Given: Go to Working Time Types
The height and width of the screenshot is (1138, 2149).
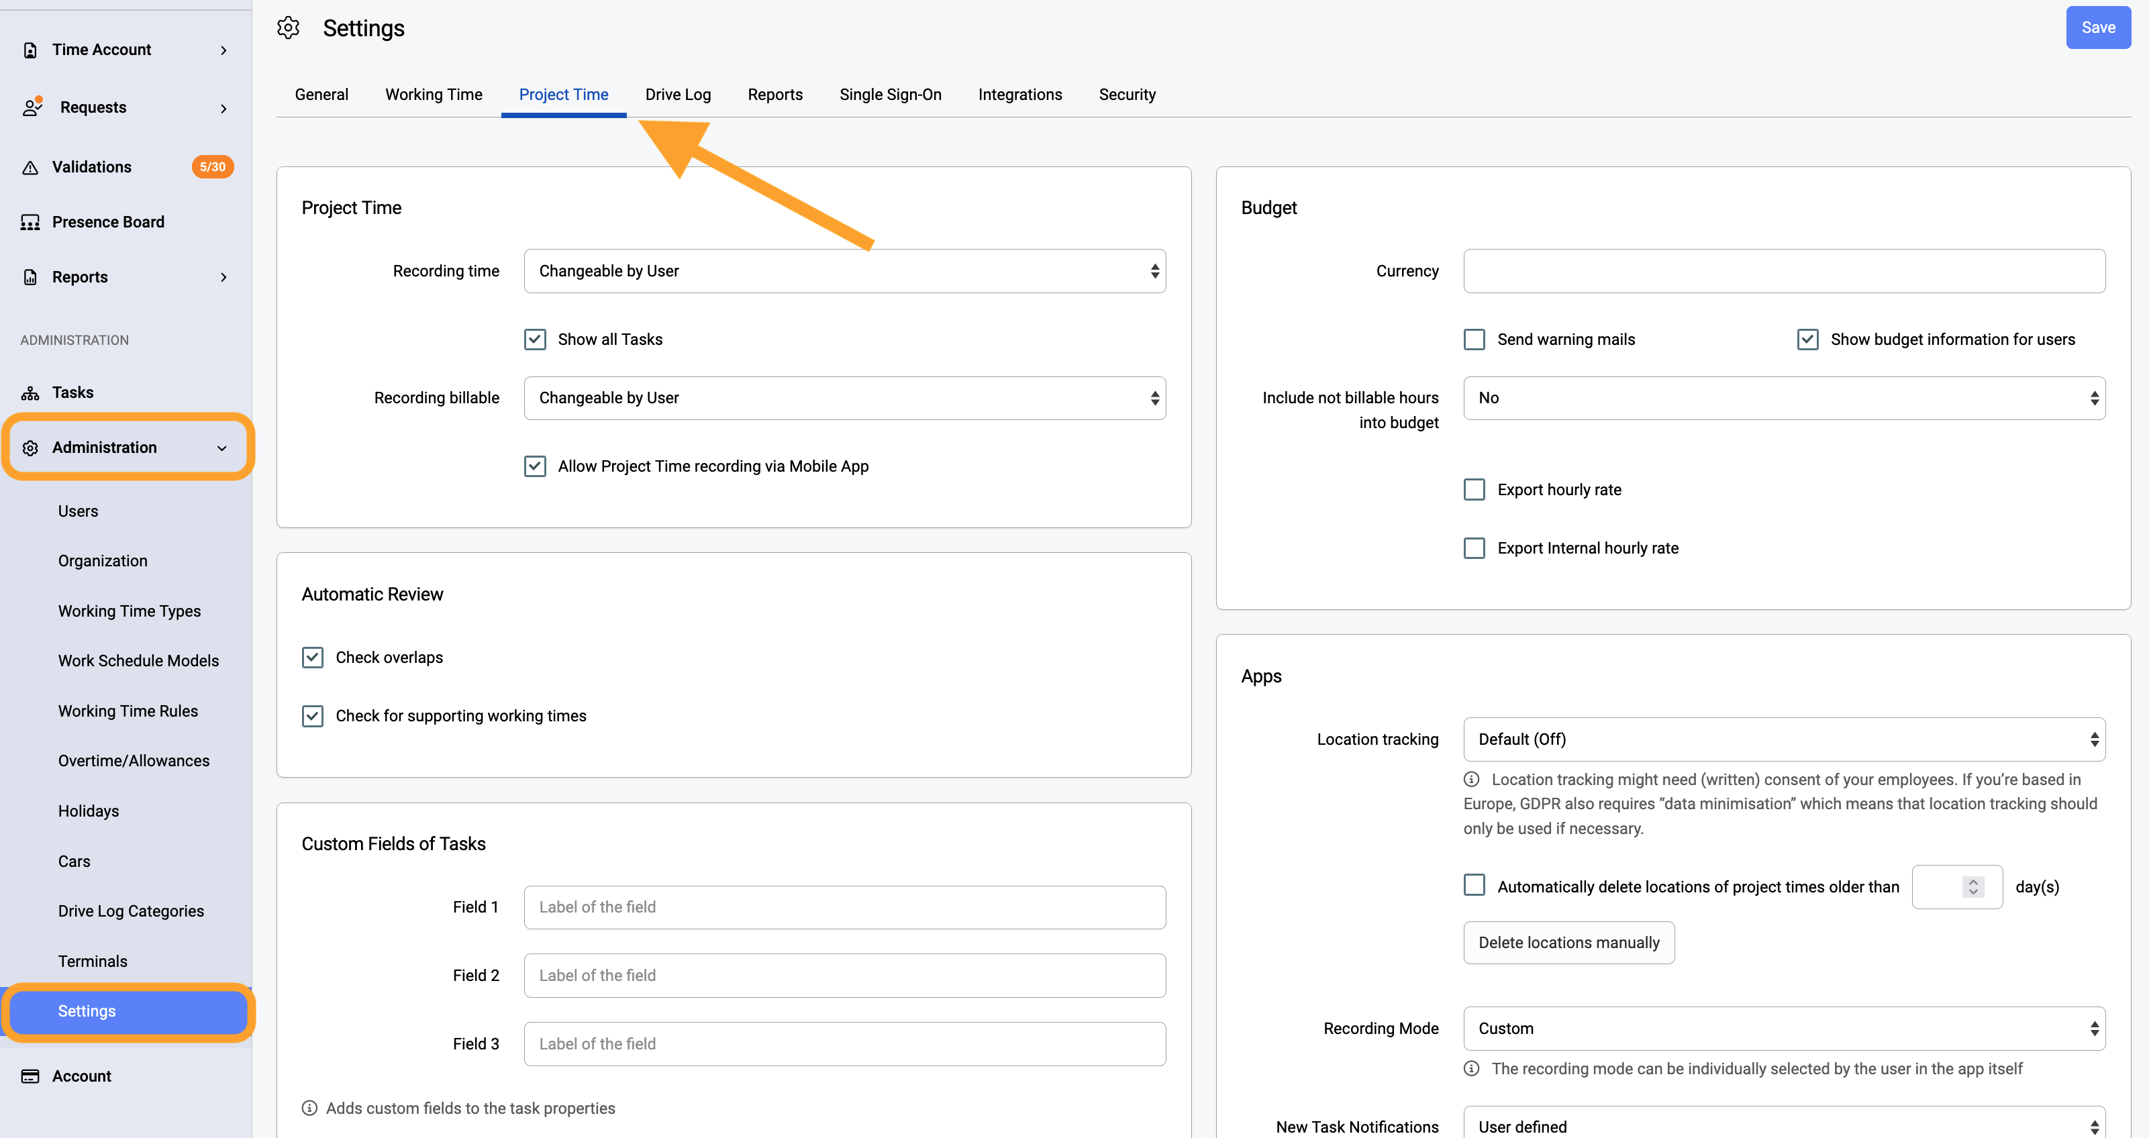Looking at the screenshot, I should tap(130, 611).
